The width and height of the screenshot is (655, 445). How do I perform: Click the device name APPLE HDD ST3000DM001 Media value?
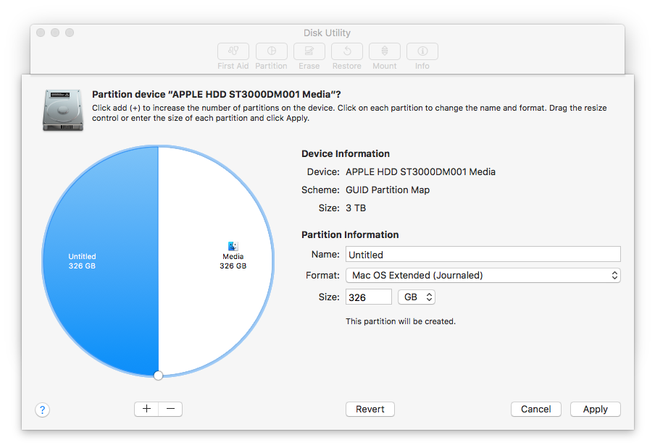point(421,171)
